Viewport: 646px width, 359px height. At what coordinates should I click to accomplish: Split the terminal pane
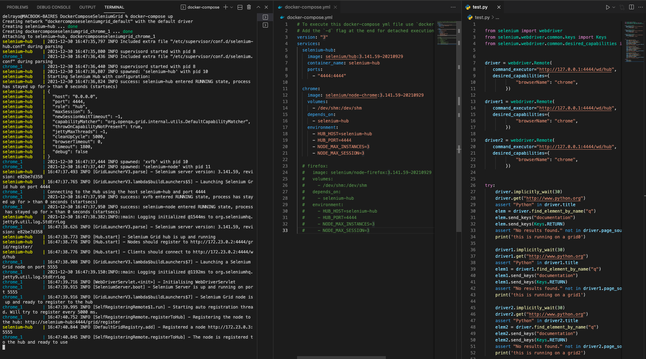pos(240,7)
